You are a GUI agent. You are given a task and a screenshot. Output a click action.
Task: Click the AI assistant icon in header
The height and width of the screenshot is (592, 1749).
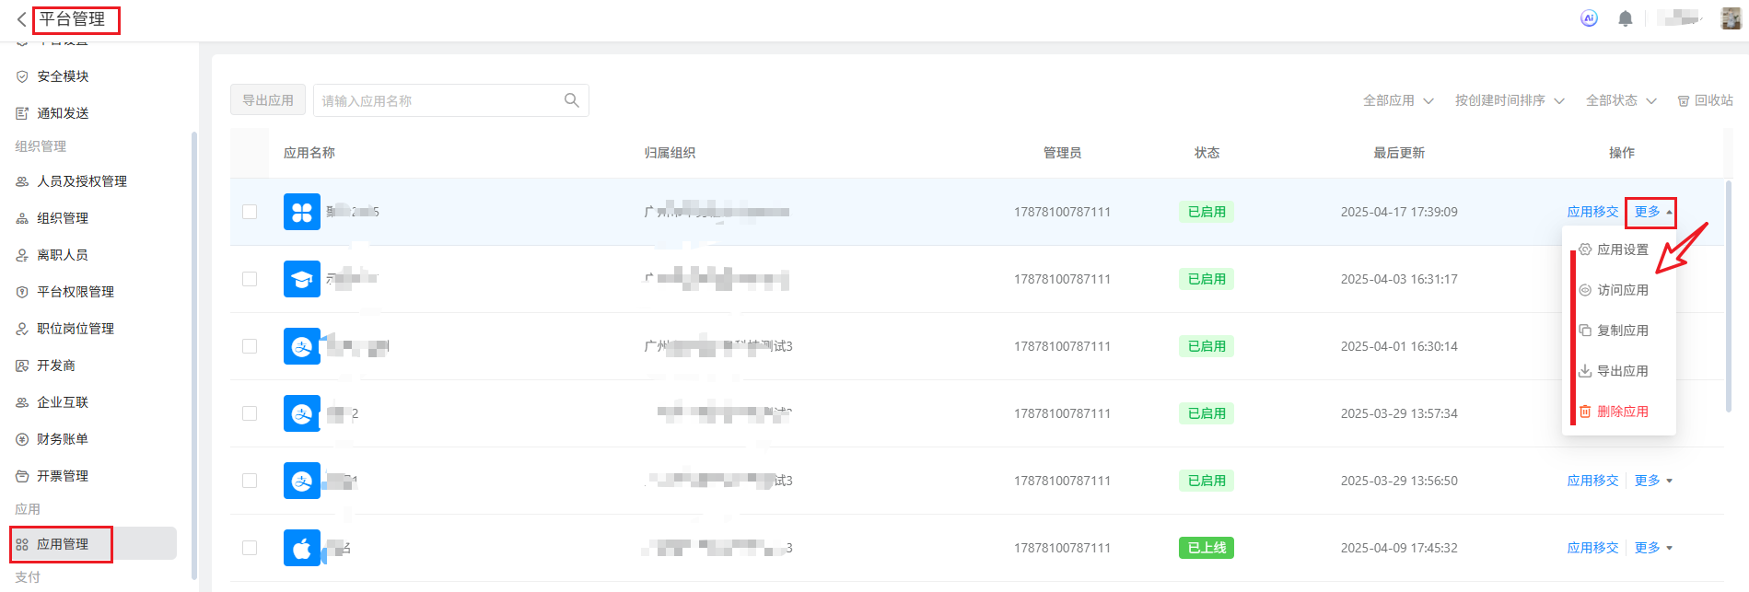1589,18
